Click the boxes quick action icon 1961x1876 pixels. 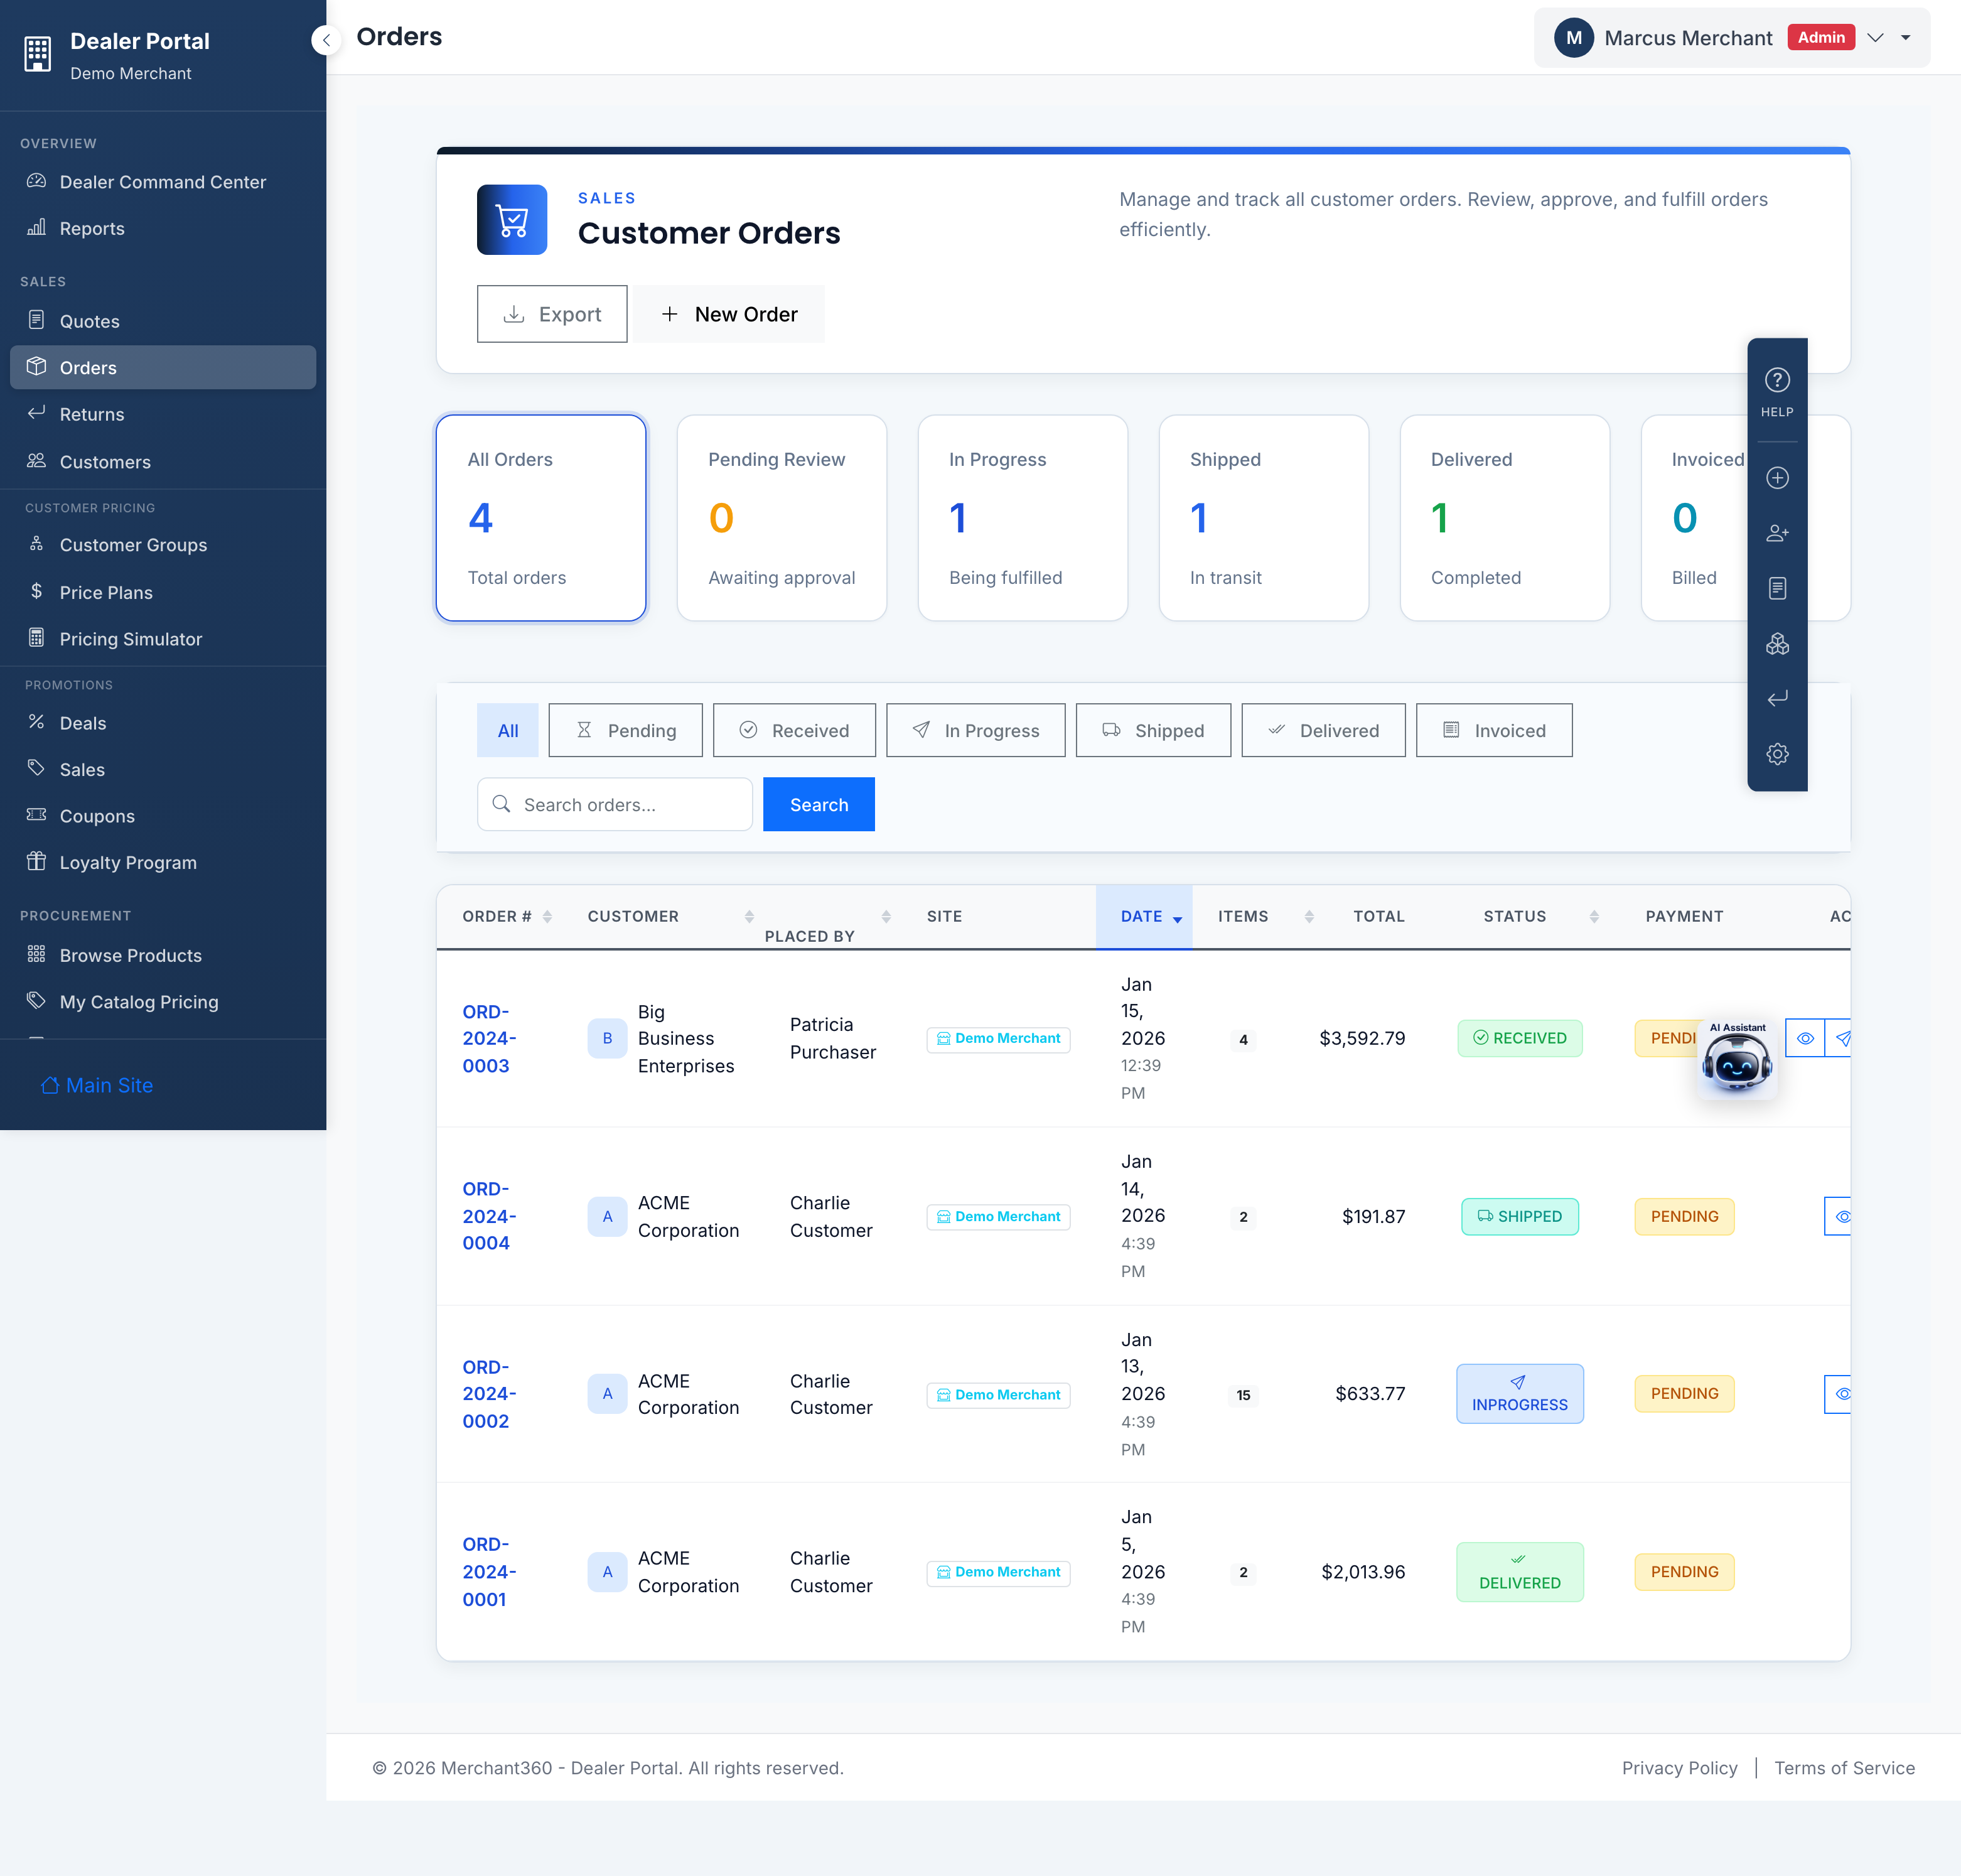click(1777, 644)
